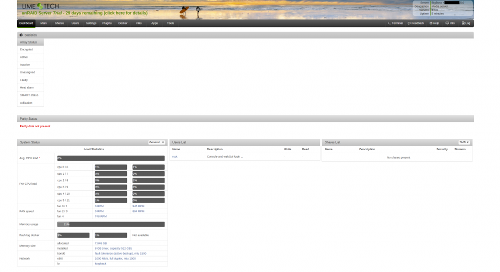Click the 5 minutes uptime value
This screenshot has width=500, height=272.
pyautogui.click(x=437, y=13)
